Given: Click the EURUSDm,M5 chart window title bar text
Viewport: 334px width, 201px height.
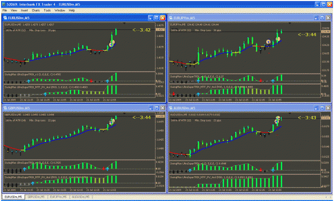Looking at the screenshot, I should coord(19,18).
